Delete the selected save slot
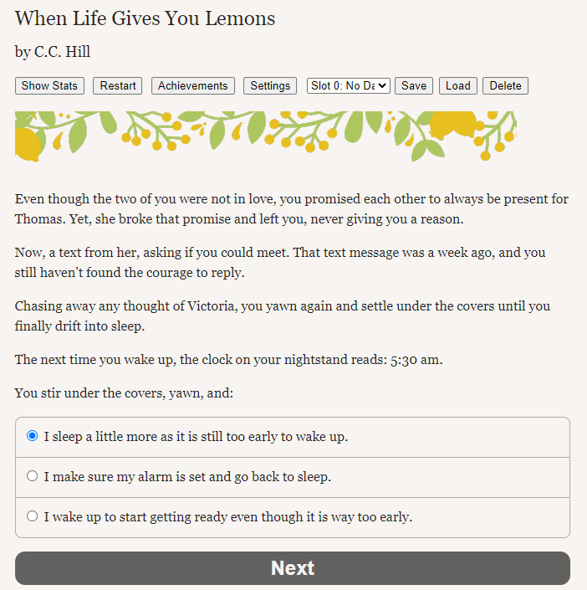 coord(505,86)
